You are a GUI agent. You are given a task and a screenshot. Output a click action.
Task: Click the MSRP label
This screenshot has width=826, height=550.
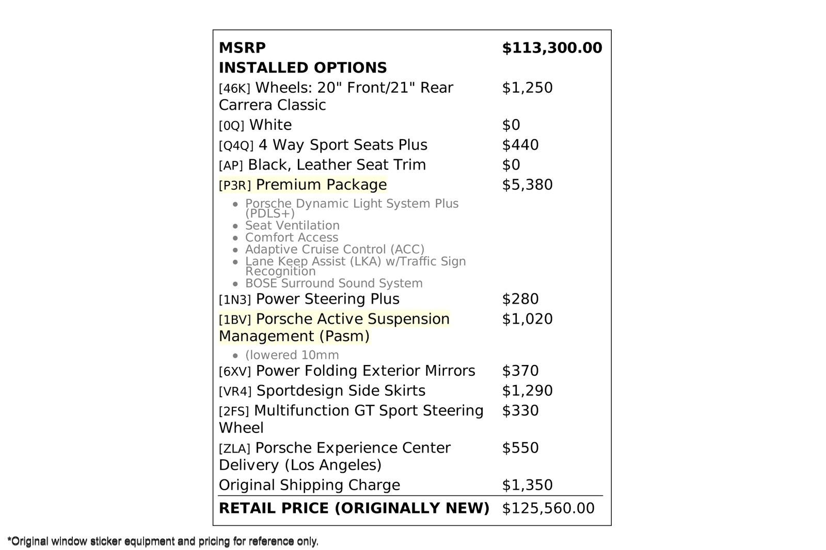pyautogui.click(x=242, y=48)
